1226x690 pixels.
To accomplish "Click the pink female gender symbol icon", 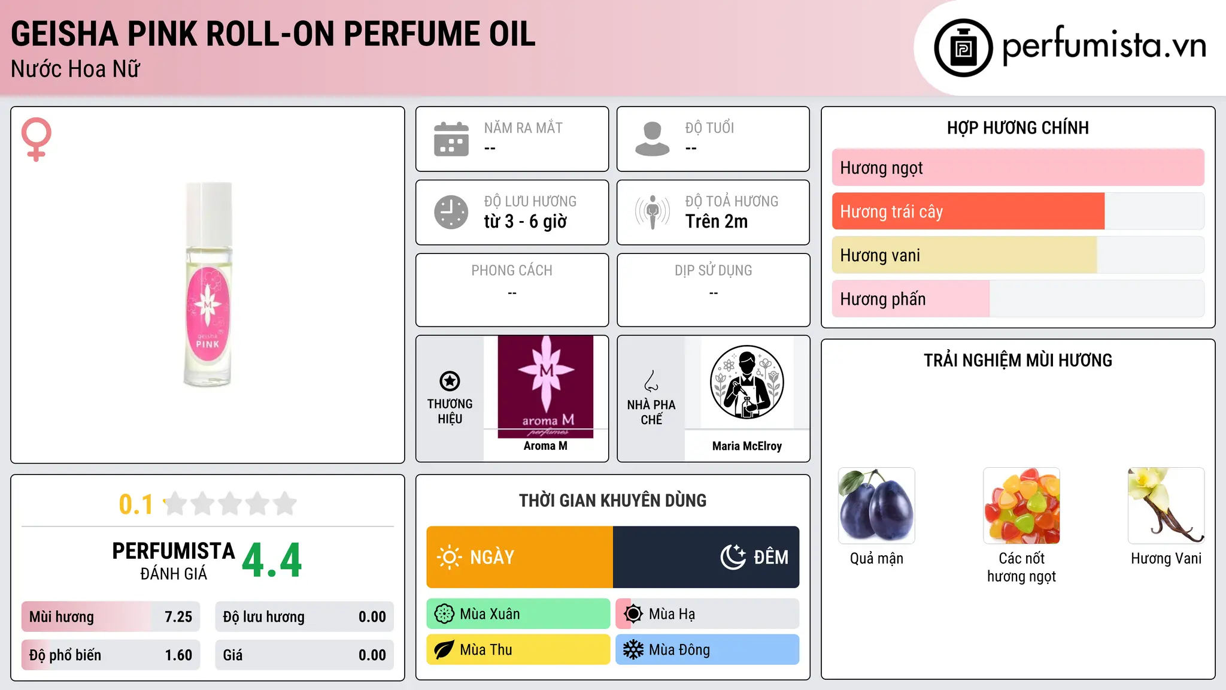I will click(x=37, y=139).
